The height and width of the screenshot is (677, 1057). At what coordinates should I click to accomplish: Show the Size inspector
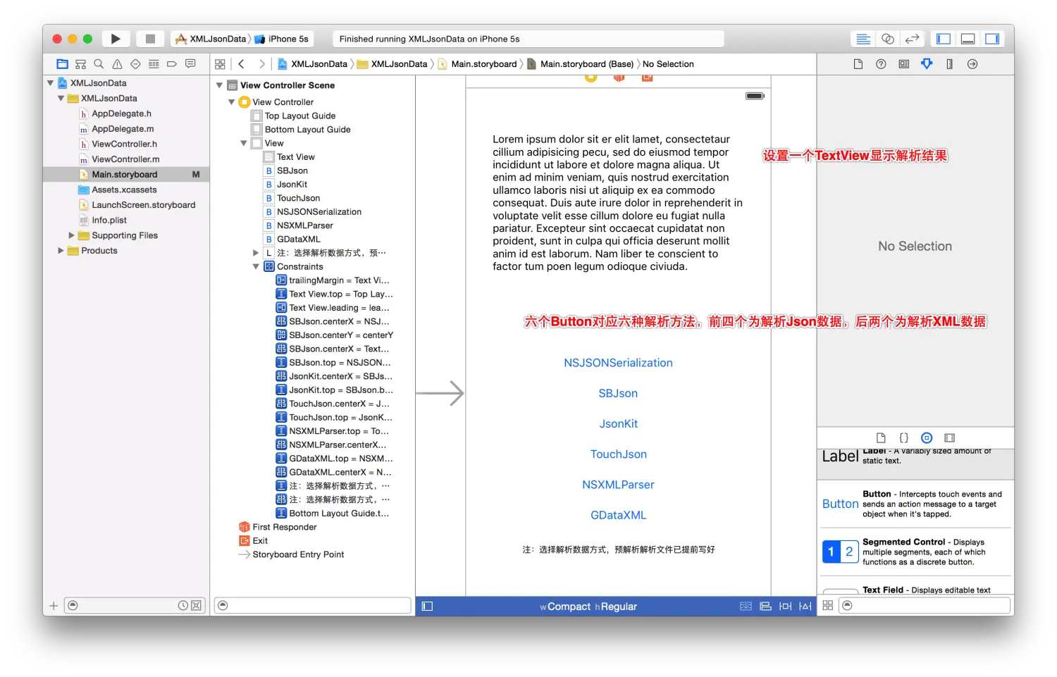point(950,64)
